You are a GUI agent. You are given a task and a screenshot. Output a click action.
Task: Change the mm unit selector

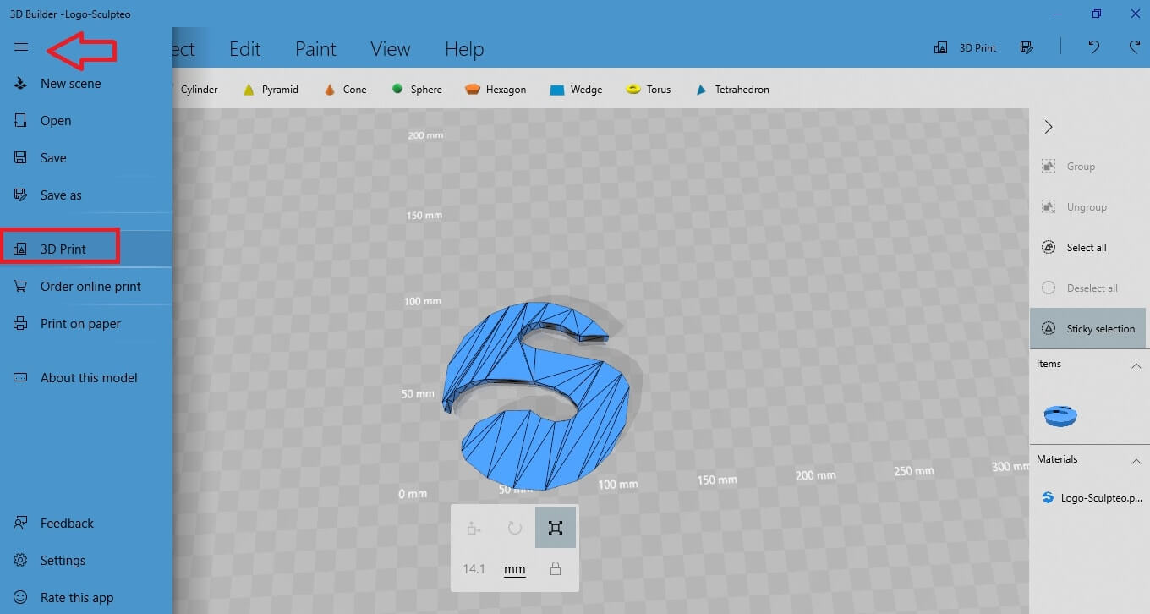pos(514,569)
